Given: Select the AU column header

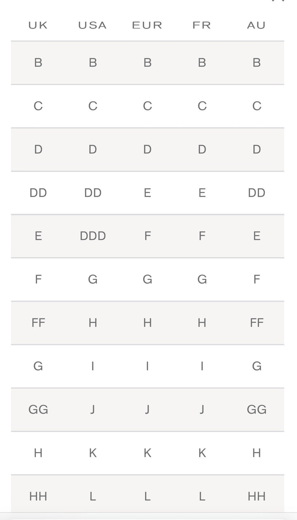Looking at the screenshot, I should tap(256, 26).
